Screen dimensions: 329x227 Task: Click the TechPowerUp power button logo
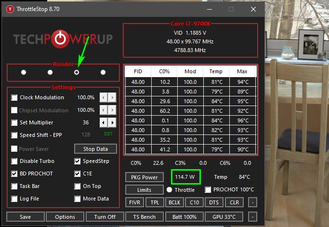60,39
